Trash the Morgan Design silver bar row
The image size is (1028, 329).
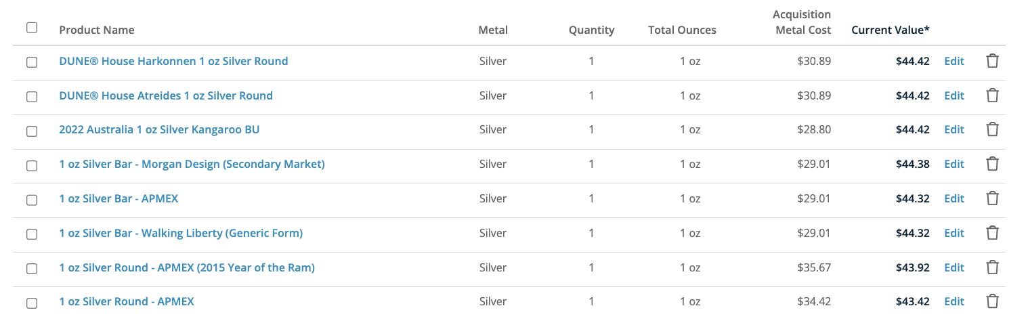click(992, 164)
